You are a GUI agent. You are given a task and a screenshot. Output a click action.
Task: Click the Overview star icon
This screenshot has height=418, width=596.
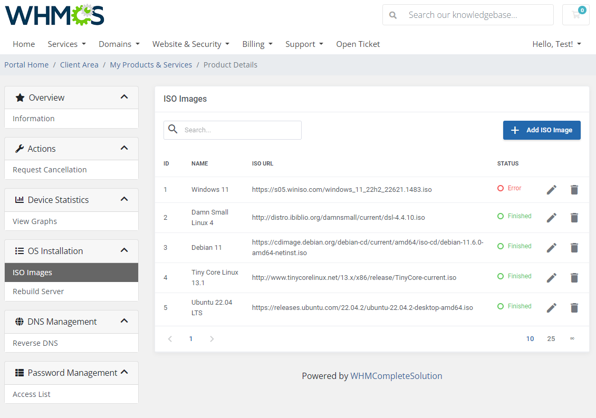(20, 98)
